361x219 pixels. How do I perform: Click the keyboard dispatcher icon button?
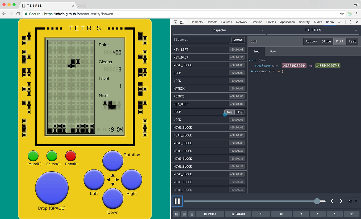[281, 214]
